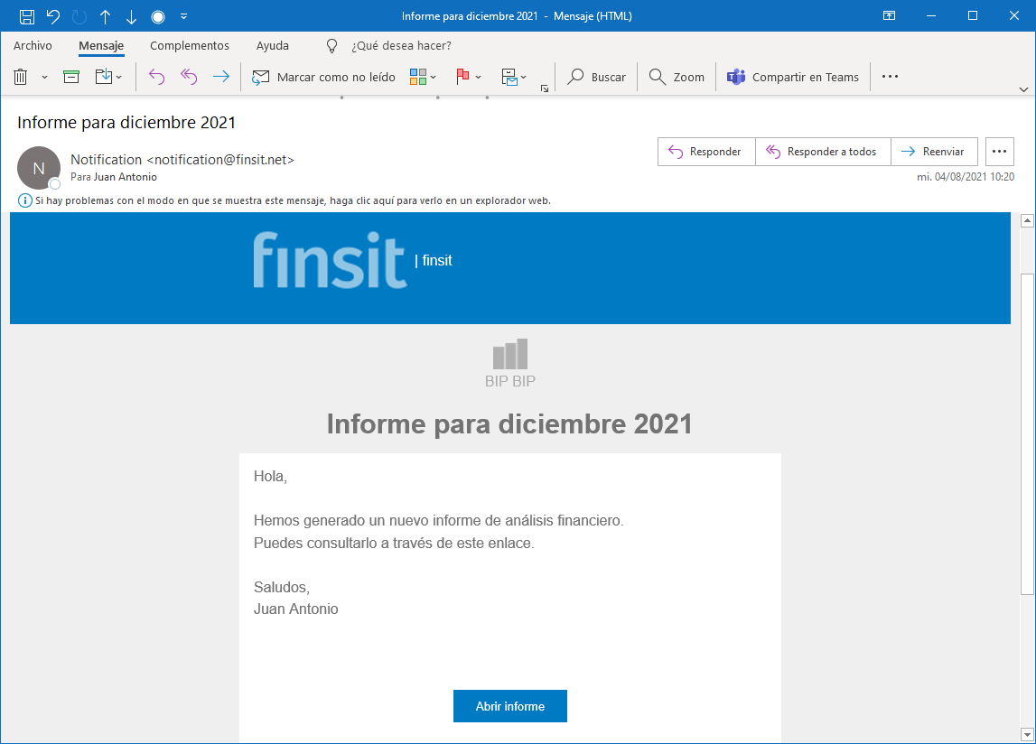This screenshot has width=1036, height=744.
Task: Click the lightbulb Tell Me icon
Action: pyautogui.click(x=331, y=45)
